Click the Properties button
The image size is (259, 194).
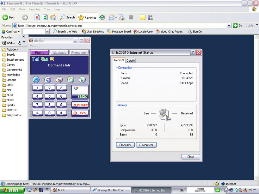click(125, 145)
